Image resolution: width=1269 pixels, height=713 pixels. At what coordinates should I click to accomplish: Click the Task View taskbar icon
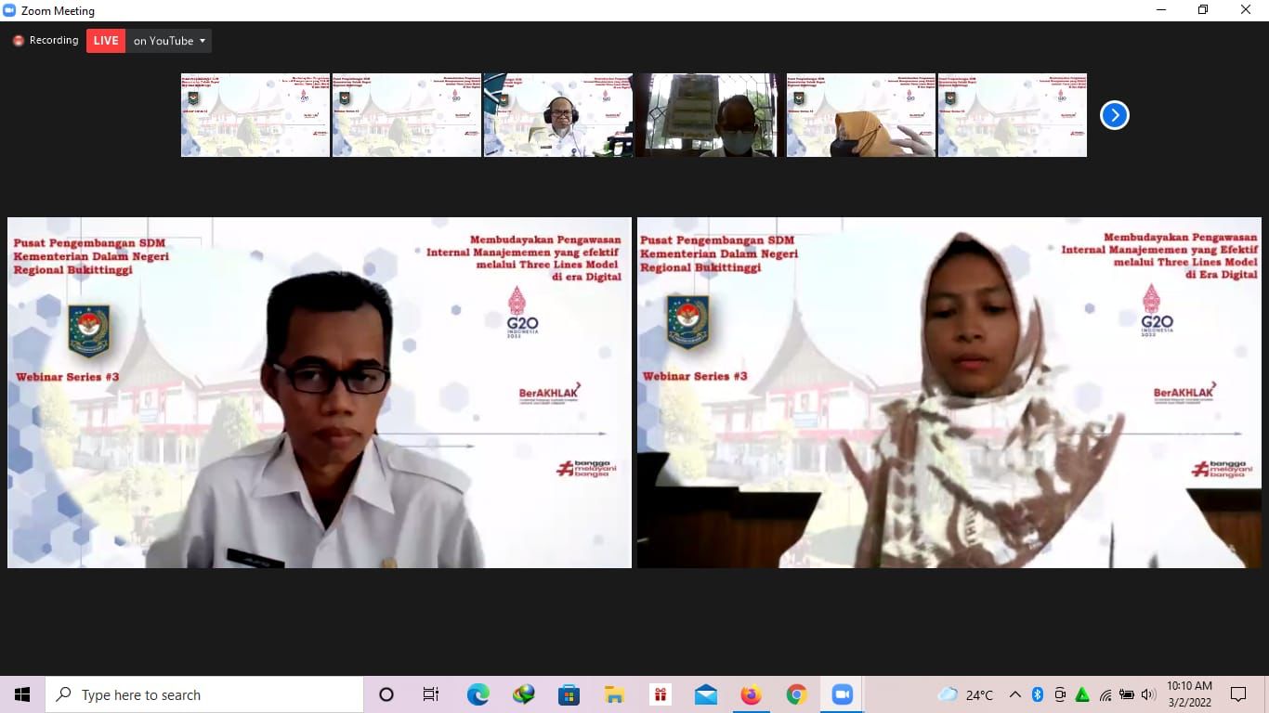point(431,694)
